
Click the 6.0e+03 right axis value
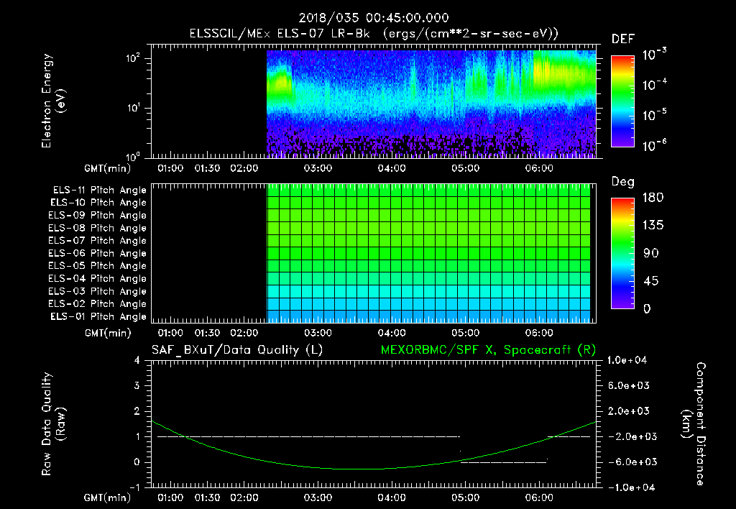(629, 385)
